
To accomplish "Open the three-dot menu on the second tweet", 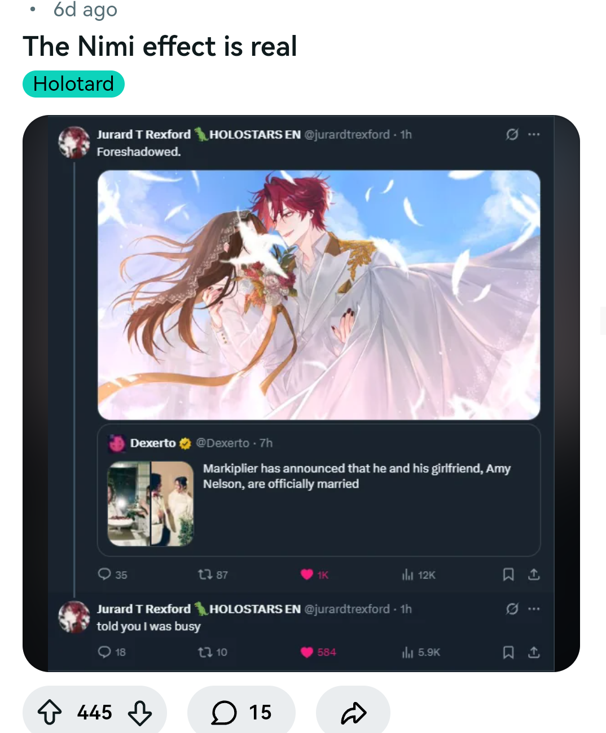I will pos(534,609).
